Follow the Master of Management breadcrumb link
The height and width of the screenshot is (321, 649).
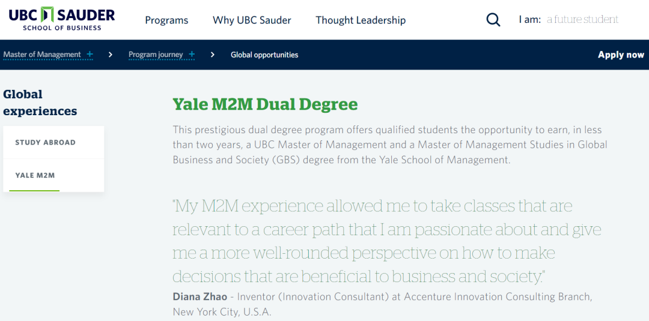(42, 55)
